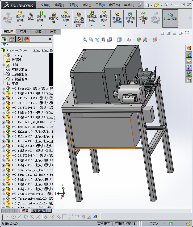The height and width of the screenshot is (227, 193).
Task: Open the 窗口(W) menu
Action: coord(114,5)
